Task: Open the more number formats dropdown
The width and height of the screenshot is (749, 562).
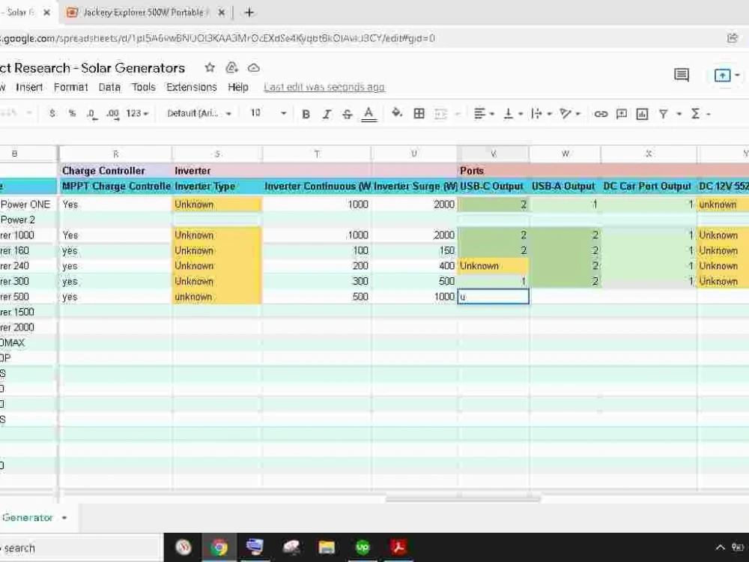Action: [137, 113]
